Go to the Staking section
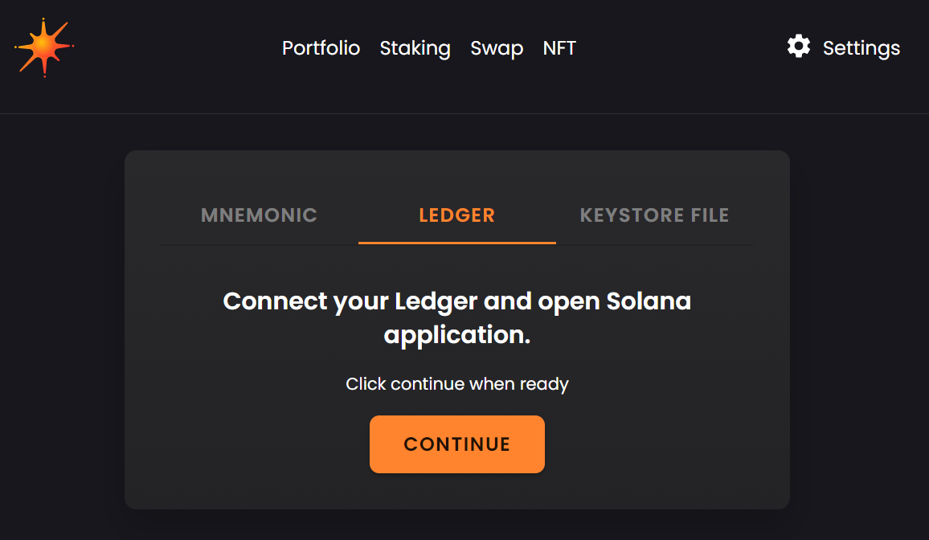This screenshot has width=929, height=540. (x=415, y=48)
